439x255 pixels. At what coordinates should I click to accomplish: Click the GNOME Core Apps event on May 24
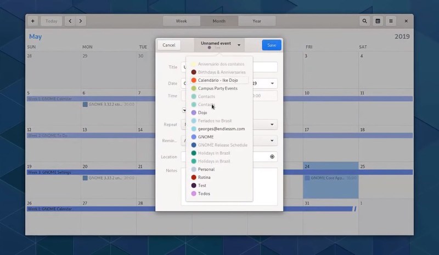(330, 178)
